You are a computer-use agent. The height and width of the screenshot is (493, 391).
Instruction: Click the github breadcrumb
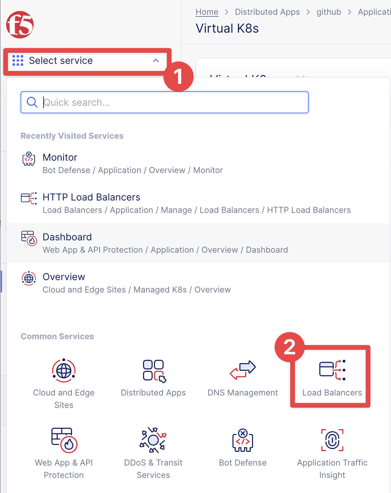[329, 12]
